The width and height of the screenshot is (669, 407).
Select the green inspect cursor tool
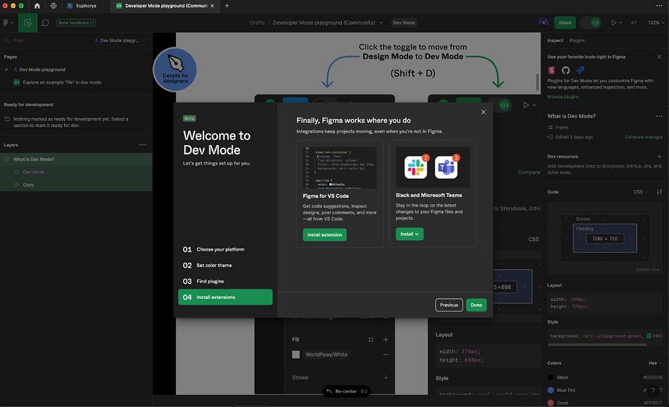[x=27, y=23]
